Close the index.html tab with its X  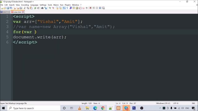pos(23,12)
